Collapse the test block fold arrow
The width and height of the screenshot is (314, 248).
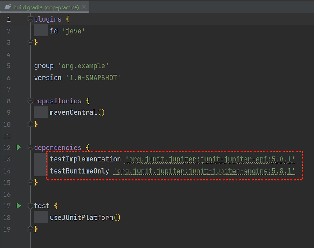pyautogui.click(x=30, y=206)
